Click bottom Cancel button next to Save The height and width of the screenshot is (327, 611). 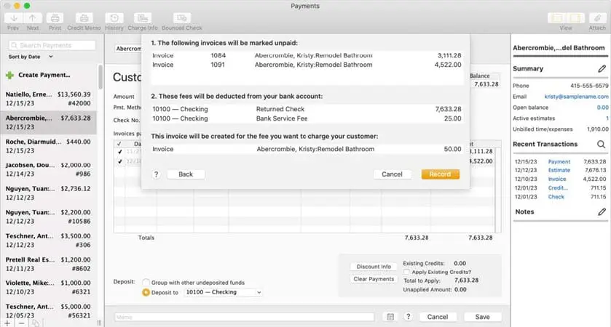pos(438,317)
